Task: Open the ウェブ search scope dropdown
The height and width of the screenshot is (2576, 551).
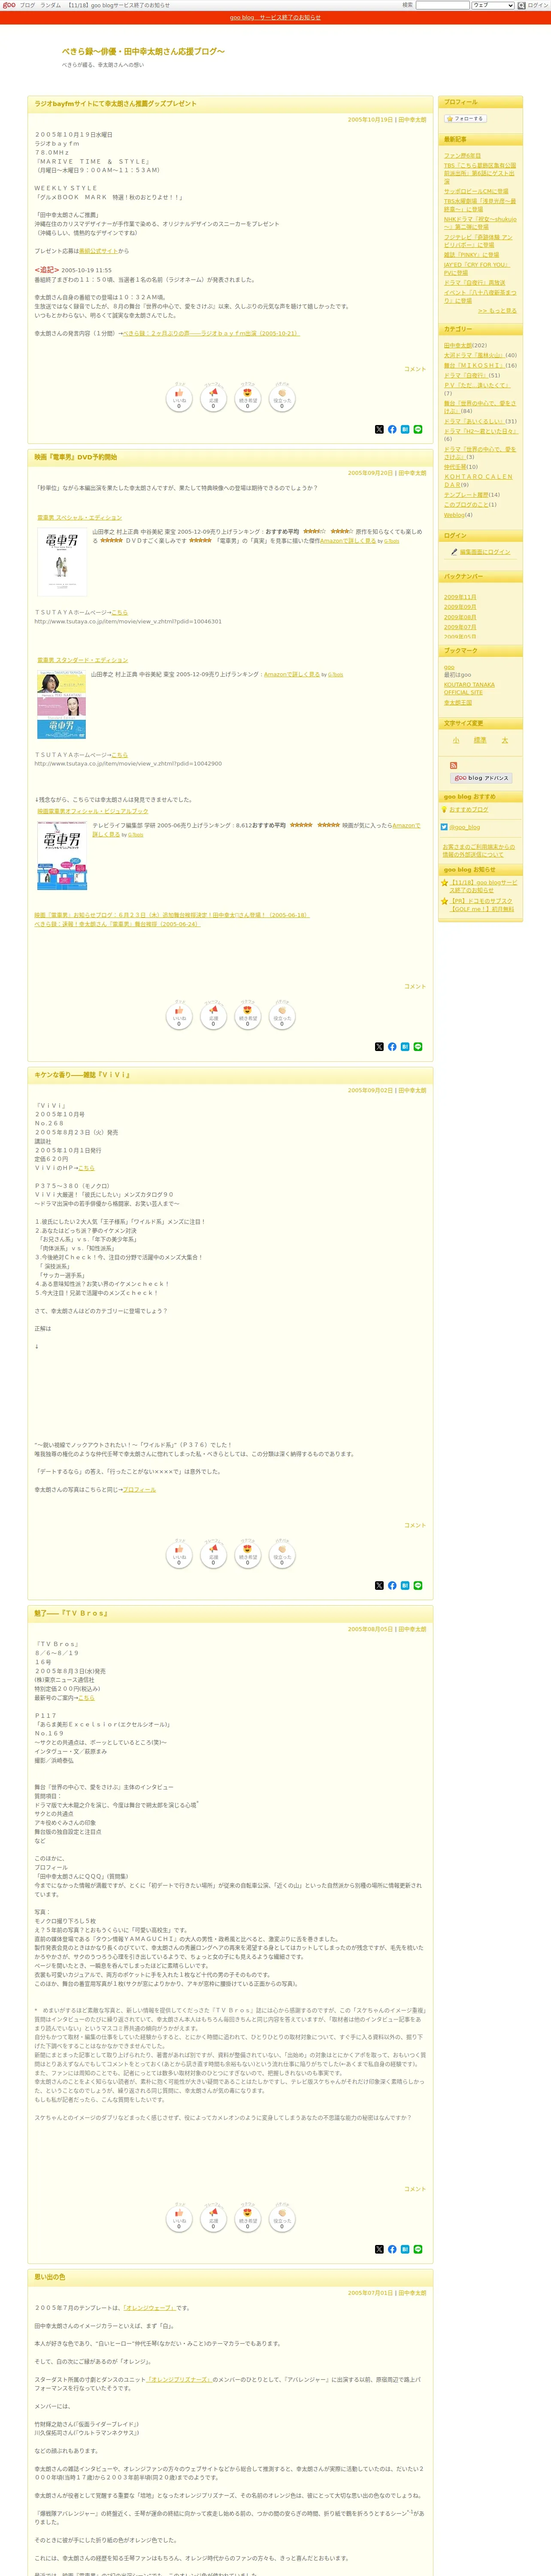Action: point(493,5)
